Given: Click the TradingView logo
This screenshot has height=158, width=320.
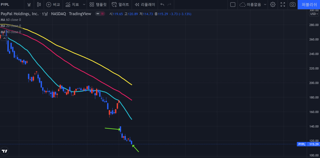Looking at the screenshot, I should (x=5, y=151).
